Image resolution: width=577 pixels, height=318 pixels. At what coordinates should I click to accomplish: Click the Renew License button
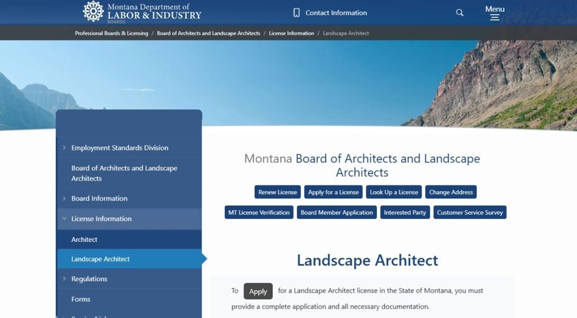click(x=277, y=192)
